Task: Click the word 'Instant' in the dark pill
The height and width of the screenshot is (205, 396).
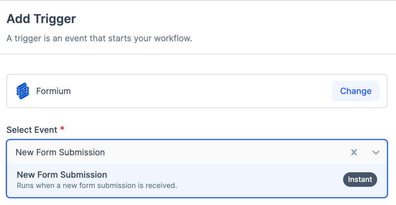Action: pos(360,180)
